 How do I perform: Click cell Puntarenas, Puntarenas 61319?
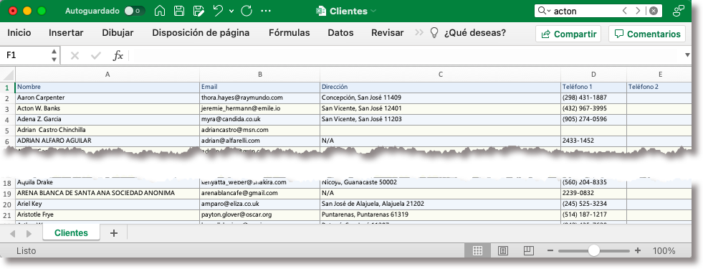(x=440, y=214)
